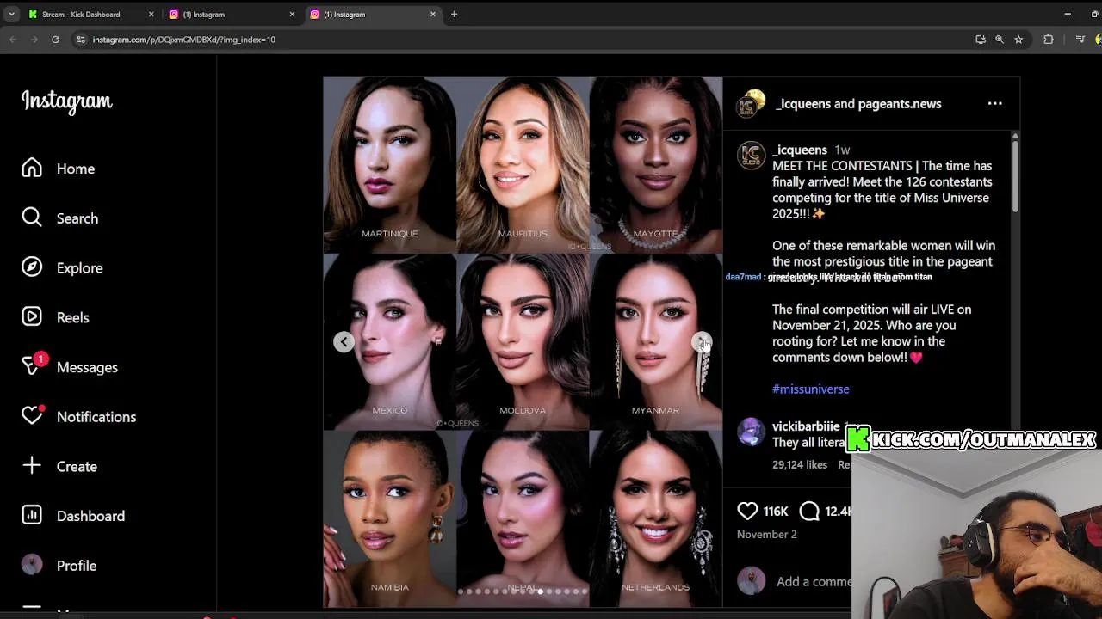Go to Instagram Home
The image size is (1102, 619).
tap(59, 169)
